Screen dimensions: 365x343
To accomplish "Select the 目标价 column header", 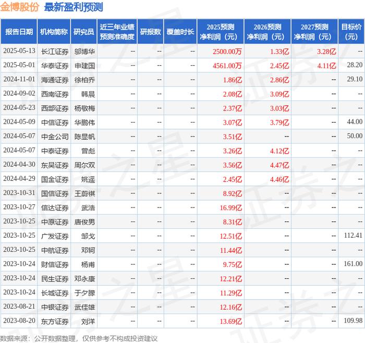I will tap(351, 32).
